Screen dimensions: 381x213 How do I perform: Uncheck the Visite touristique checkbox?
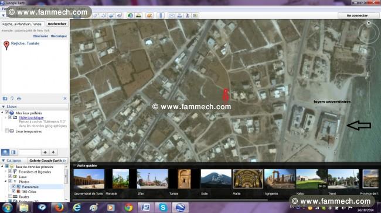point(10,117)
